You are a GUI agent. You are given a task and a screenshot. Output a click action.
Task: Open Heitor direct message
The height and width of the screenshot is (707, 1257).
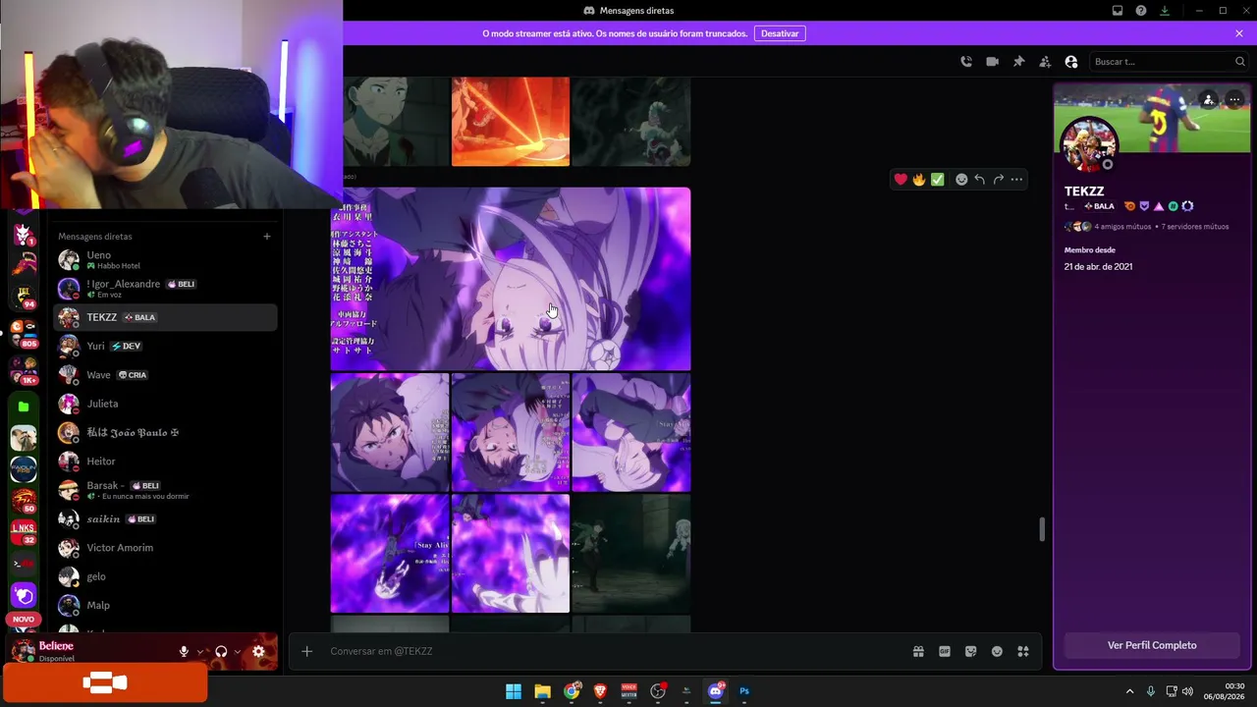165,462
